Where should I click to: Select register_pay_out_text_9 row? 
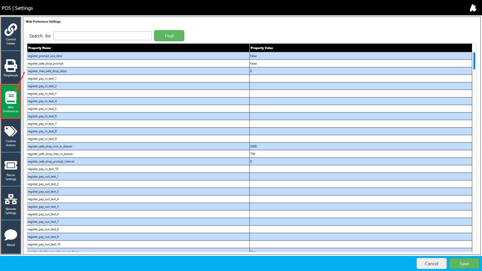(249, 237)
